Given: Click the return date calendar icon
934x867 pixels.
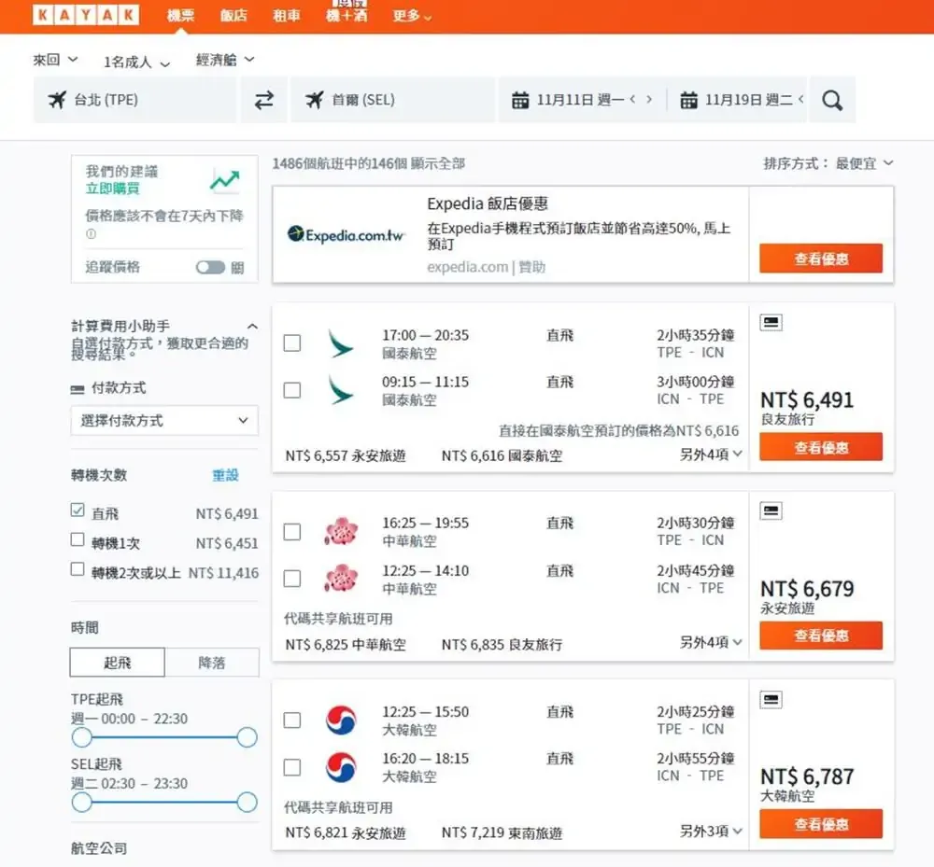Looking at the screenshot, I should coord(688,100).
